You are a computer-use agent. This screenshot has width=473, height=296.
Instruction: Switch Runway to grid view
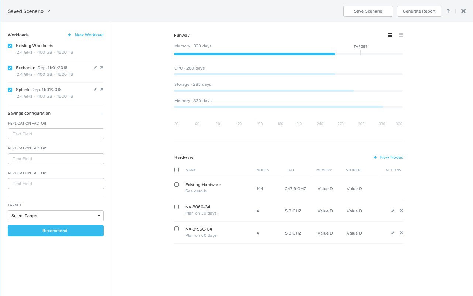click(x=401, y=35)
